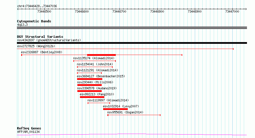Click the red bar for esv1032914
This screenshot has height=138, width=255.
coord(115,109)
